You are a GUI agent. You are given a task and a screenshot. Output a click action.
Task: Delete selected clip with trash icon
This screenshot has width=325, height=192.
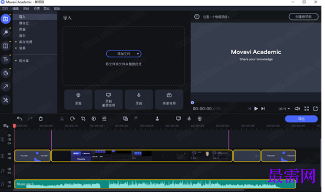point(40,118)
